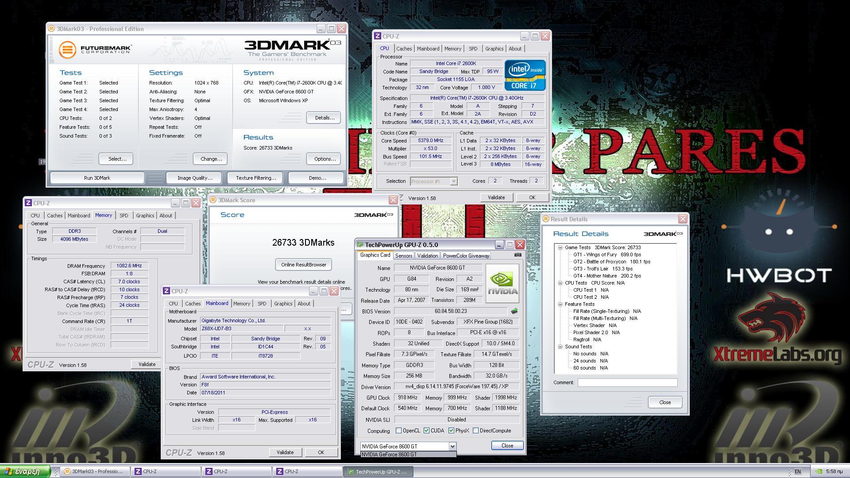Screen dimensions: 850x478
Task: Switch to the Sensors tab in GPU-Z
Action: tap(404, 256)
